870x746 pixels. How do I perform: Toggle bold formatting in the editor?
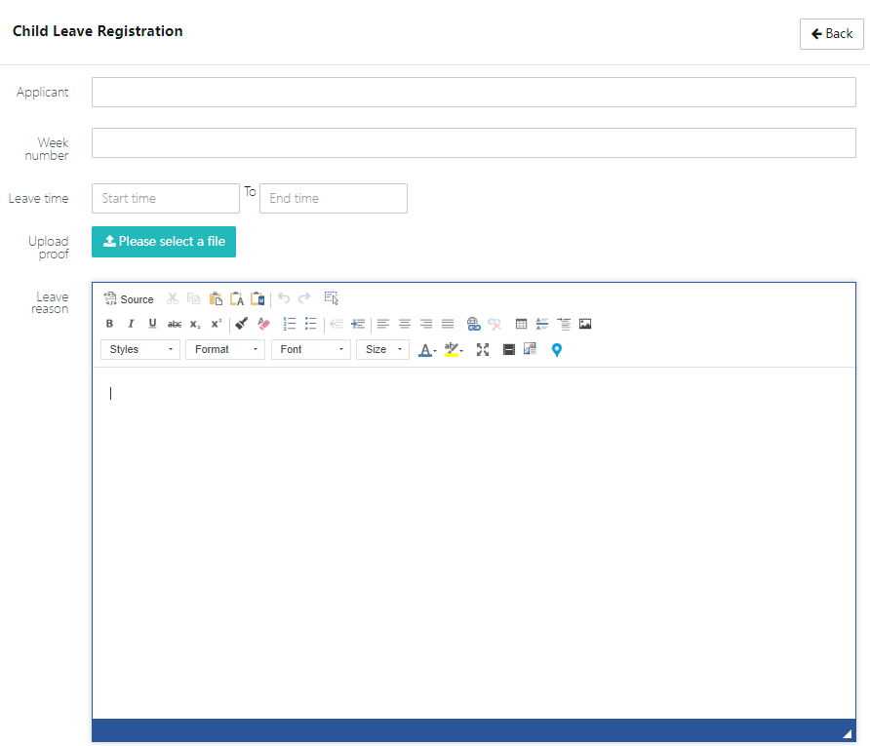point(109,324)
